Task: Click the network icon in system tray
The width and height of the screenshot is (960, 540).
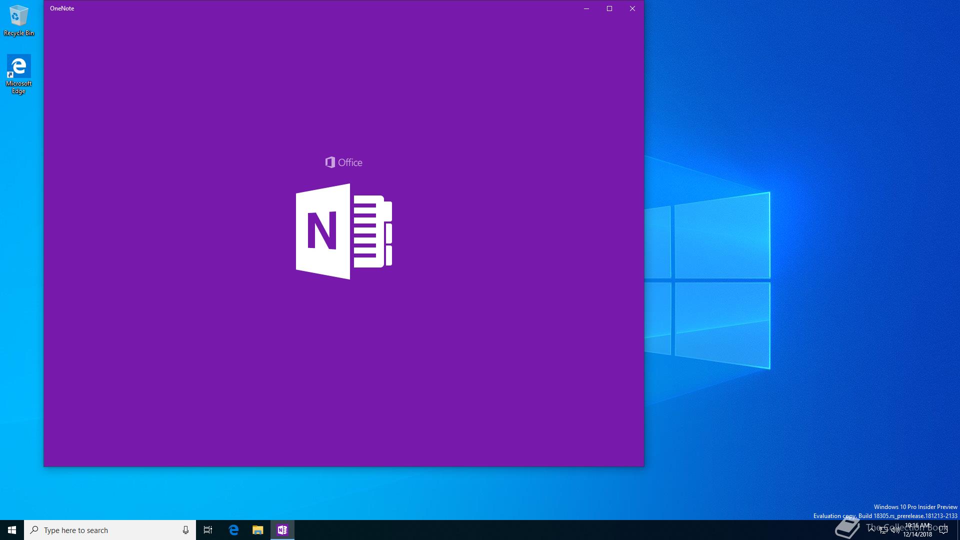Action: (x=883, y=530)
